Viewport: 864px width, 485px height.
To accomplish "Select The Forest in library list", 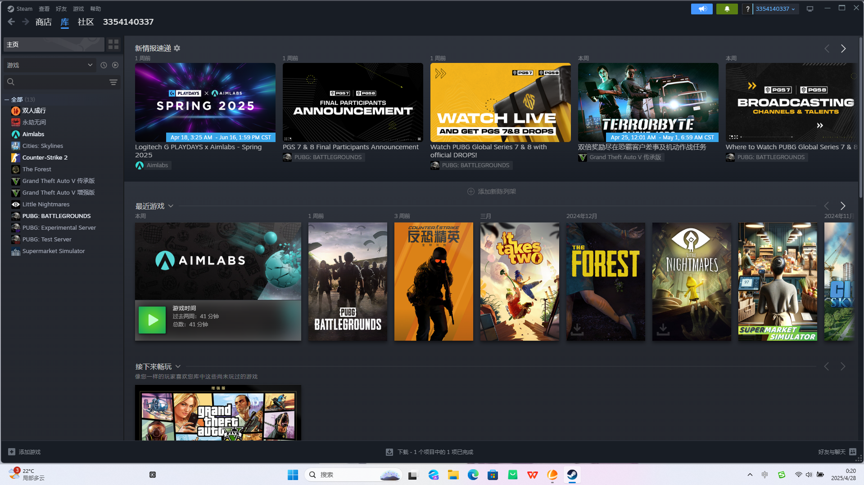I will pos(37,169).
